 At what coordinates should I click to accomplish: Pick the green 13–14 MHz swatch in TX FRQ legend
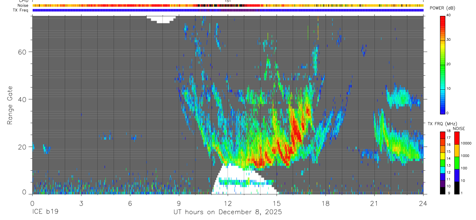tap(443, 163)
